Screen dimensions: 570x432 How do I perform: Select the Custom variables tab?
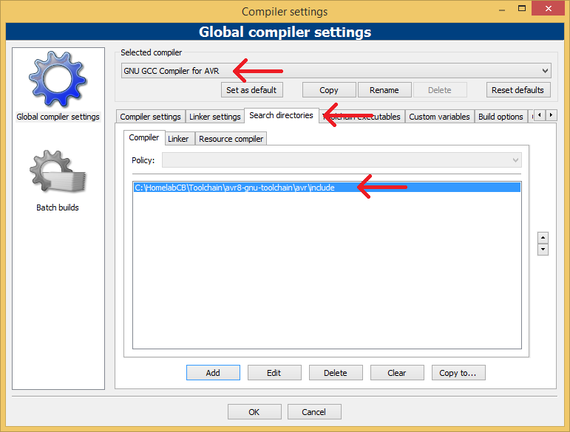click(x=439, y=117)
